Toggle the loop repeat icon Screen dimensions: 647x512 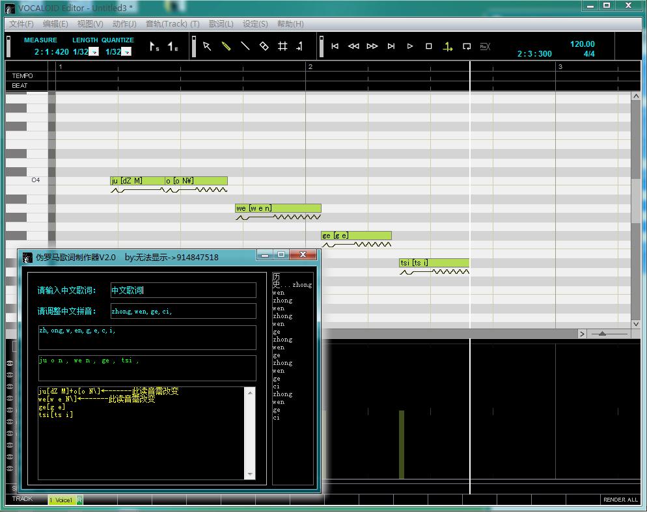(x=467, y=46)
